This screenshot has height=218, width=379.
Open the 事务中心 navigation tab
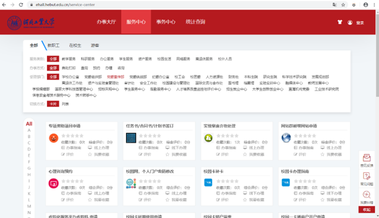(x=166, y=22)
